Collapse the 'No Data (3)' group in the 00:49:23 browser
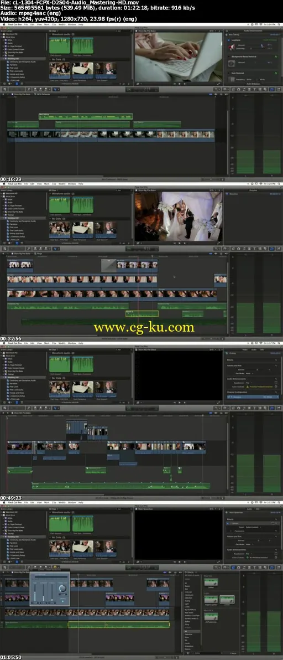This screenshot has height=660, width=283. (x=50, y=378)
